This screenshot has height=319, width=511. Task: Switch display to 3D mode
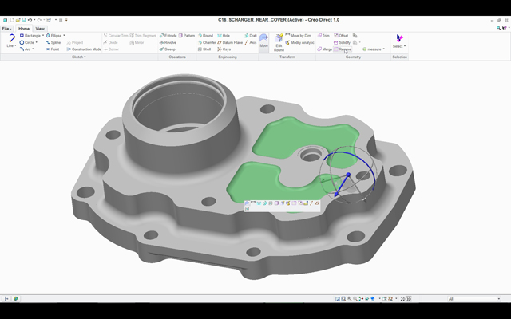pos(409,299)
